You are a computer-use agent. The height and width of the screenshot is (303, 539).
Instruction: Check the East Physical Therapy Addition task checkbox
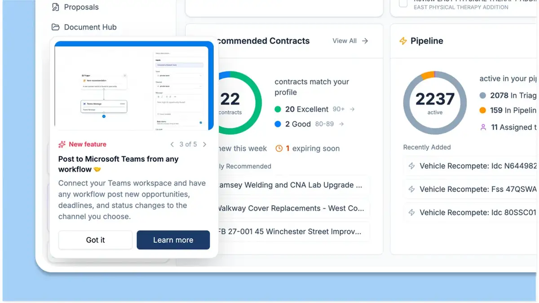pos(403,4)
